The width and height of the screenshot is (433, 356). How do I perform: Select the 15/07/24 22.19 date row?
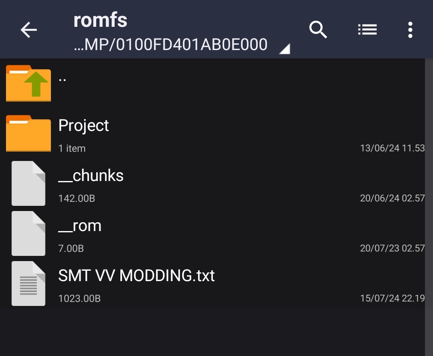pyautogui.click(x=393, y=298)
